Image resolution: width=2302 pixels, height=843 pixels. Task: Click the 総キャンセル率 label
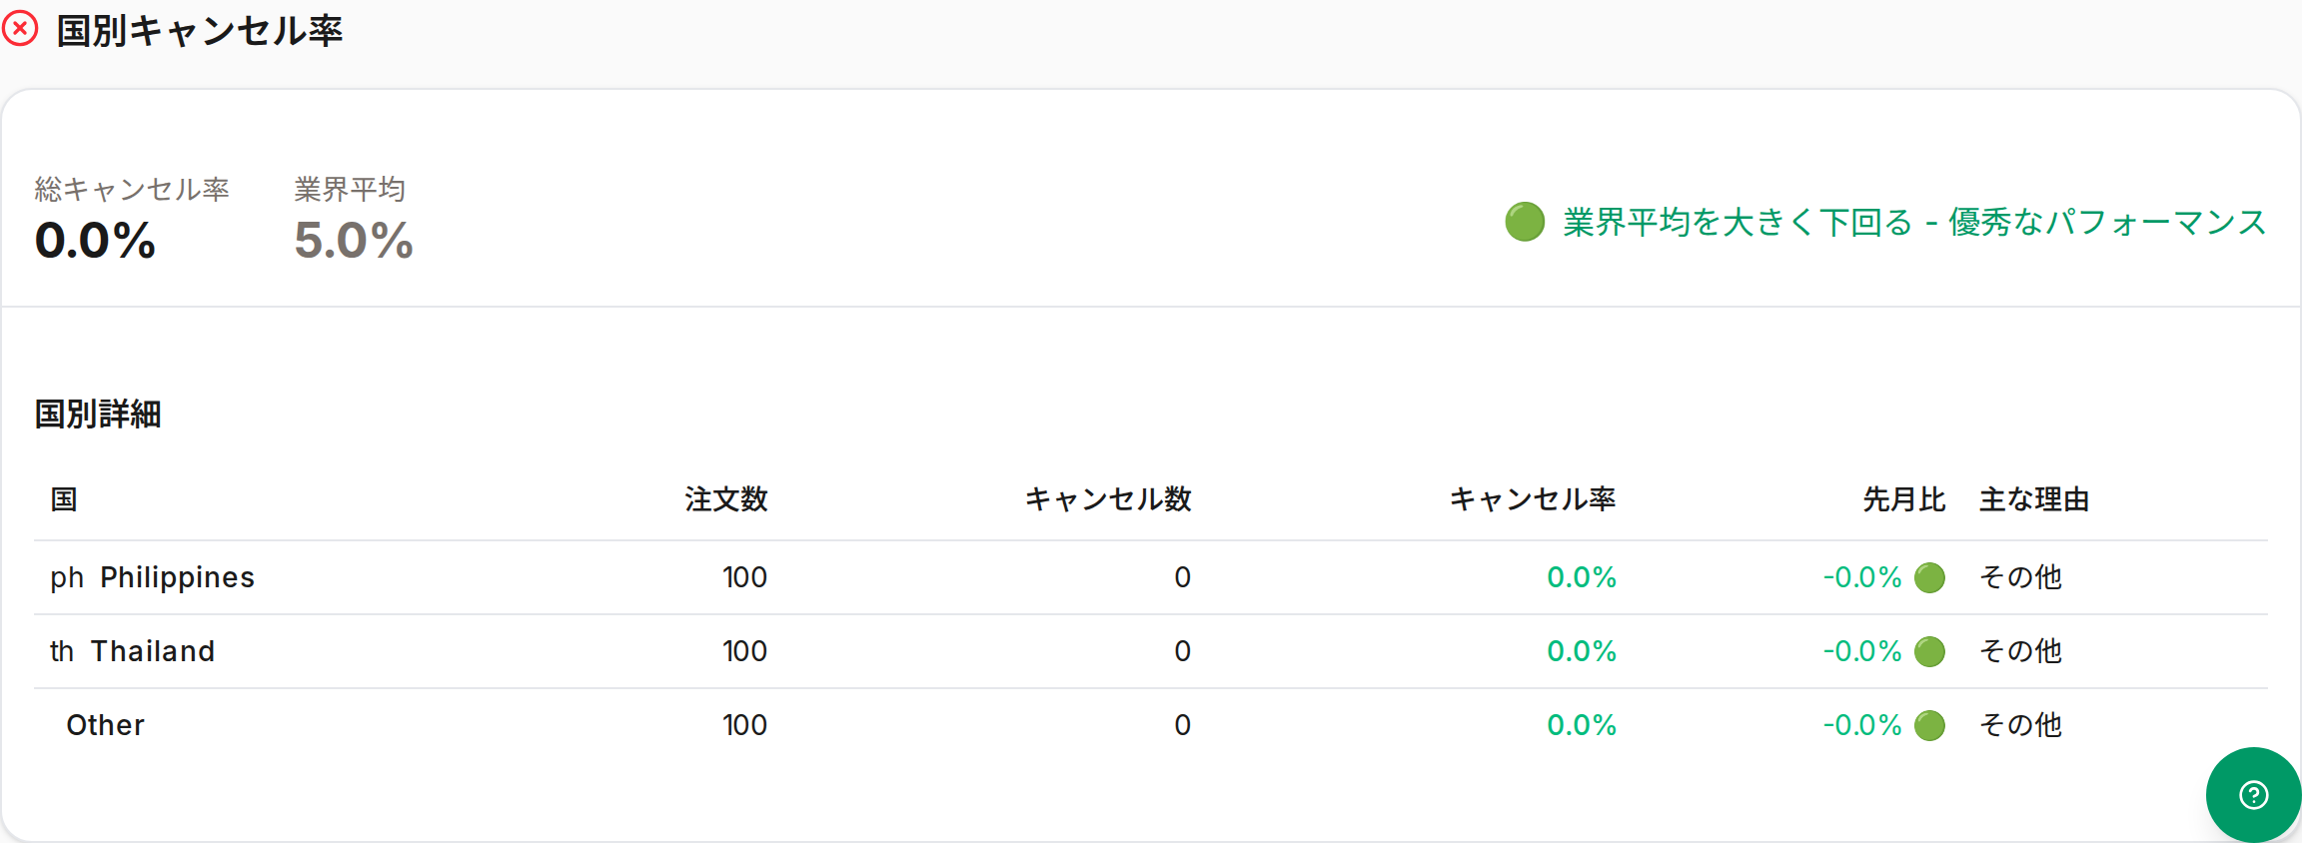pyautogui.click(x=132, y=189)
